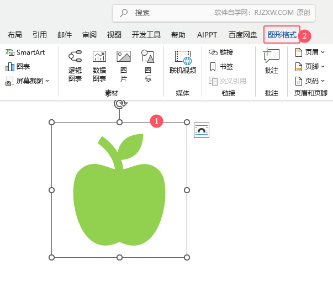Switch to the 布局 tab
The width and height of the screenshot is (333, 303).
15,35
